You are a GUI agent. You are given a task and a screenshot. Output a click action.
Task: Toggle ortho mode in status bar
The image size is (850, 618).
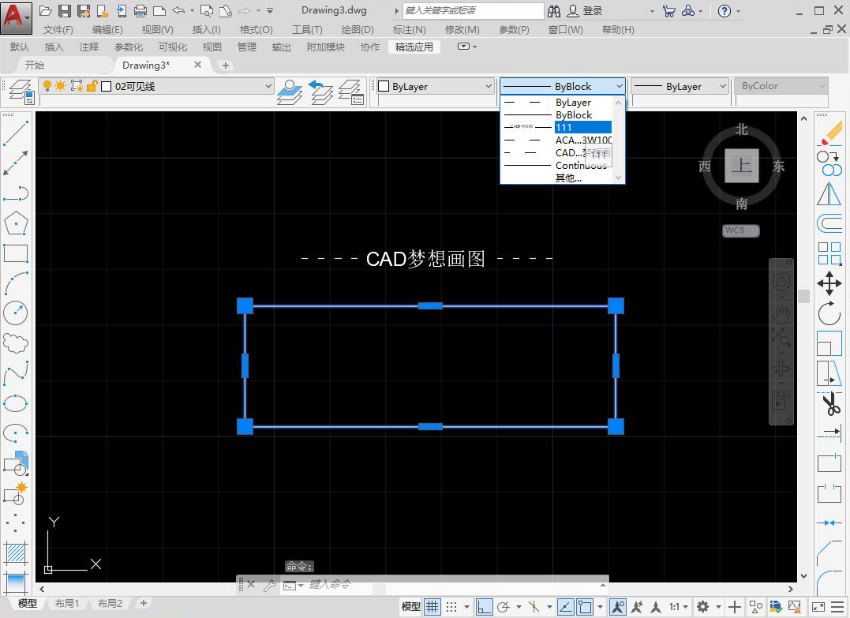[x=484, y=607]
